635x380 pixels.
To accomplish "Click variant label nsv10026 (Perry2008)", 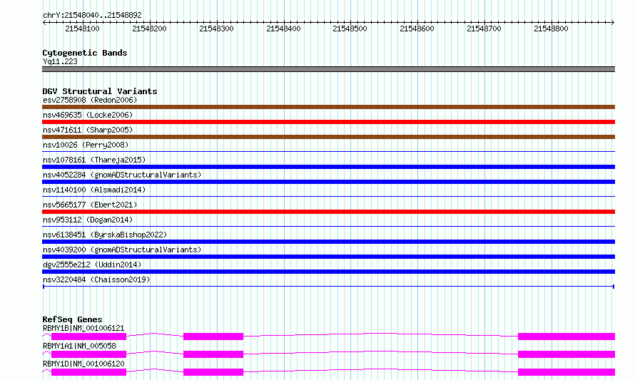I will tap(86, 145).
